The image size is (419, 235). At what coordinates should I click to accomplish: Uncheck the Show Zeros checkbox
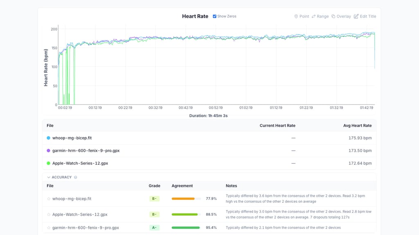(214, 16)
